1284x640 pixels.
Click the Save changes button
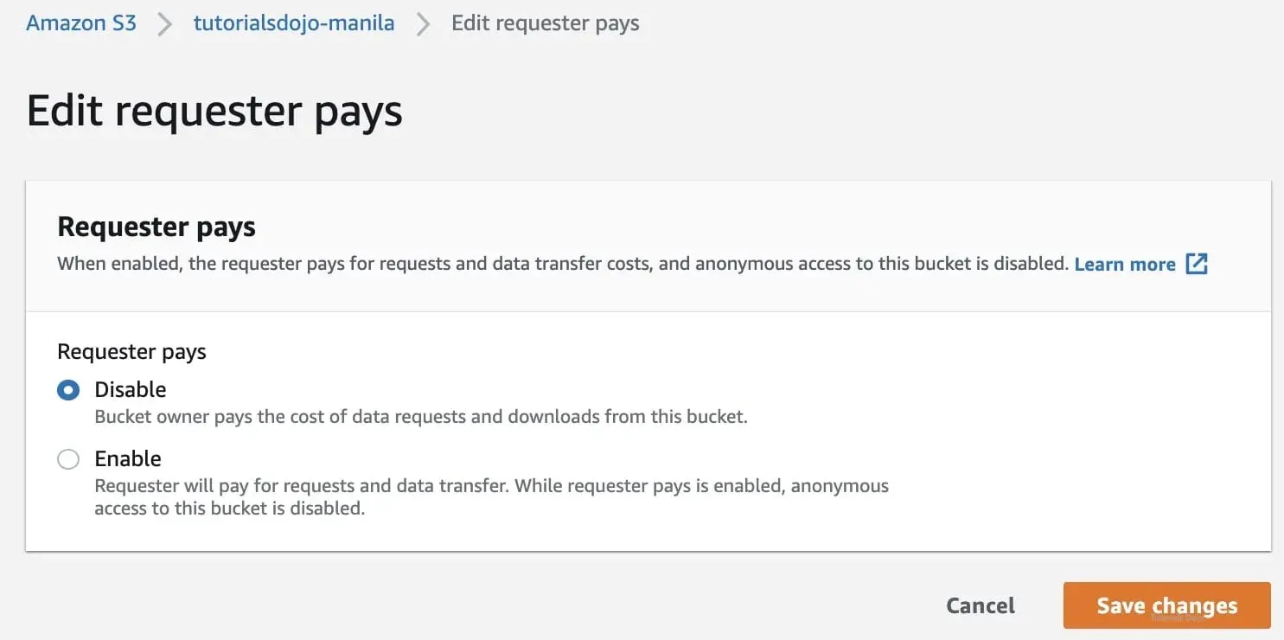click(1167, 605)
